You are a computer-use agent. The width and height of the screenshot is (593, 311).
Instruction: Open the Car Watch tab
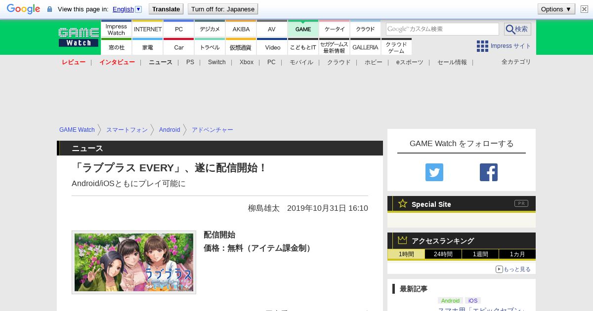(179, 47)
